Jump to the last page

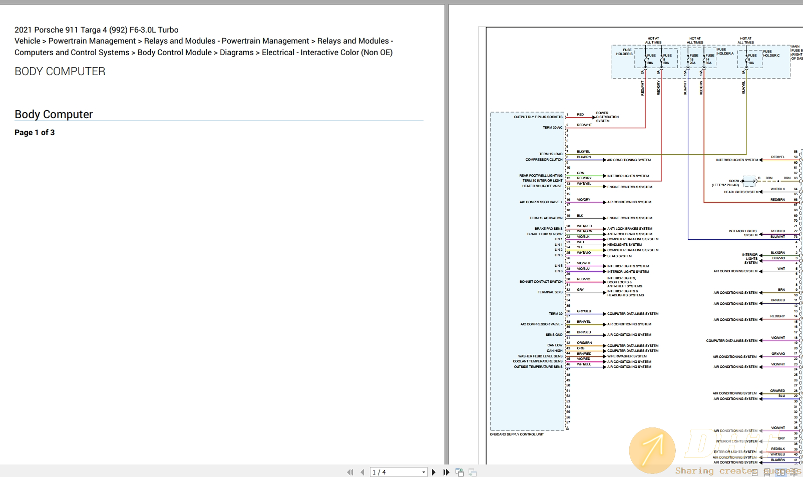pos(446,472)
